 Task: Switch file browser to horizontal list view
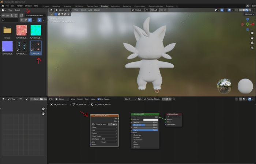coord(26,20)
